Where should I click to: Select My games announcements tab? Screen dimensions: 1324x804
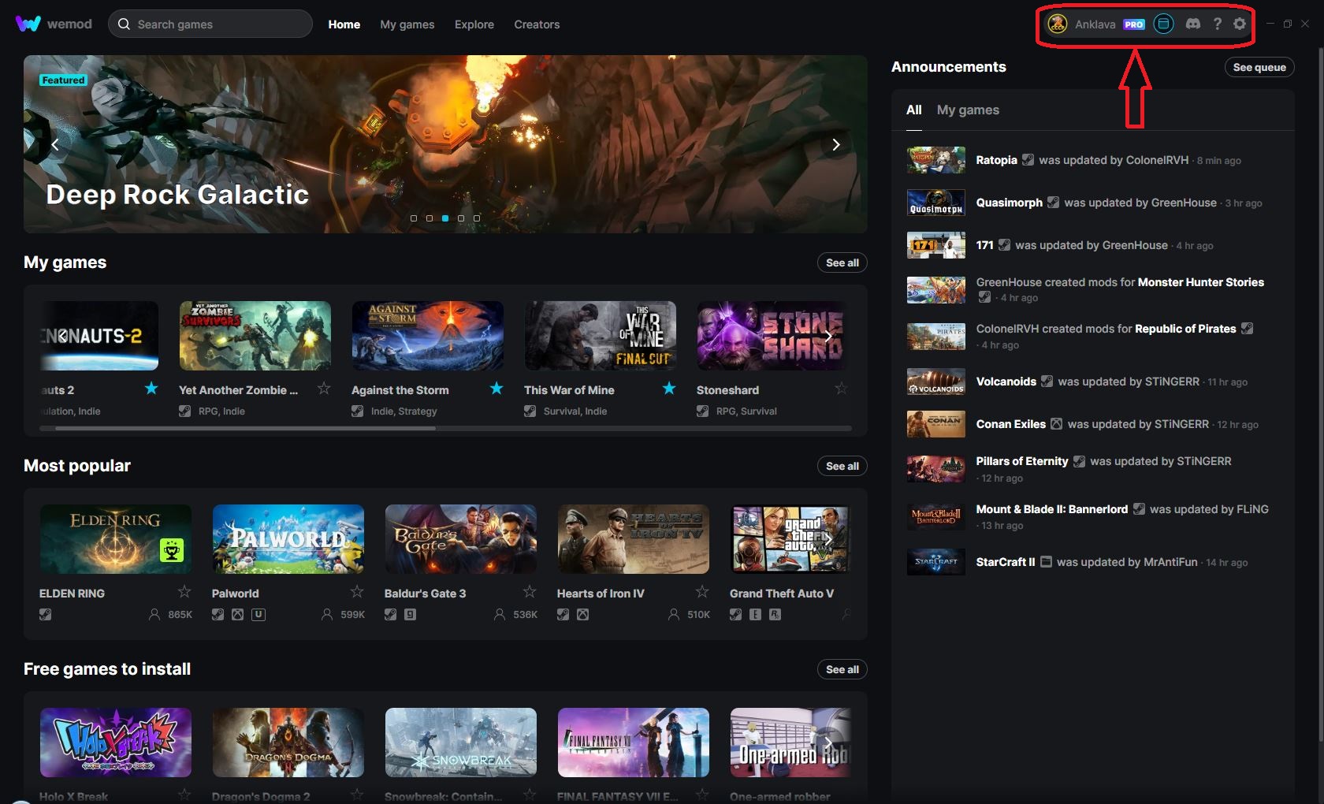pyautogui.click(x=968, y=110)
